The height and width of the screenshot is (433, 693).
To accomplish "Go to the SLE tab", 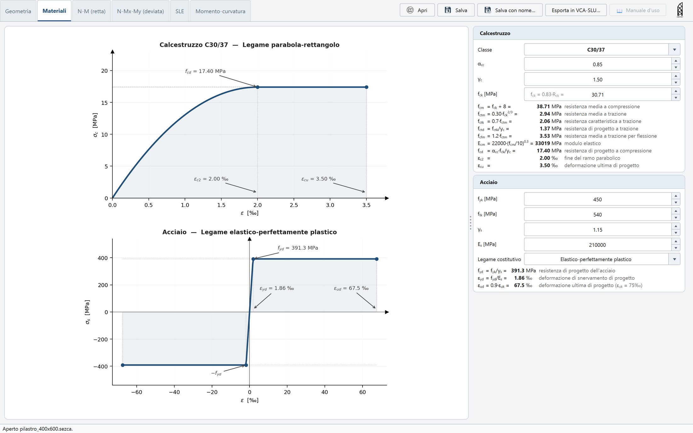I will tap(180, 11).
